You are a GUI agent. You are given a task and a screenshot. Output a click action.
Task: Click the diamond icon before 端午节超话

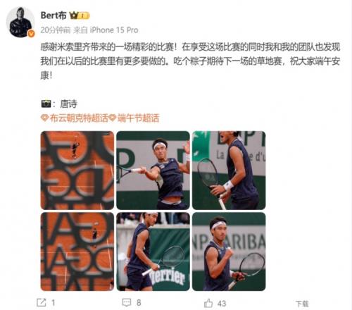tap(112, 118)
